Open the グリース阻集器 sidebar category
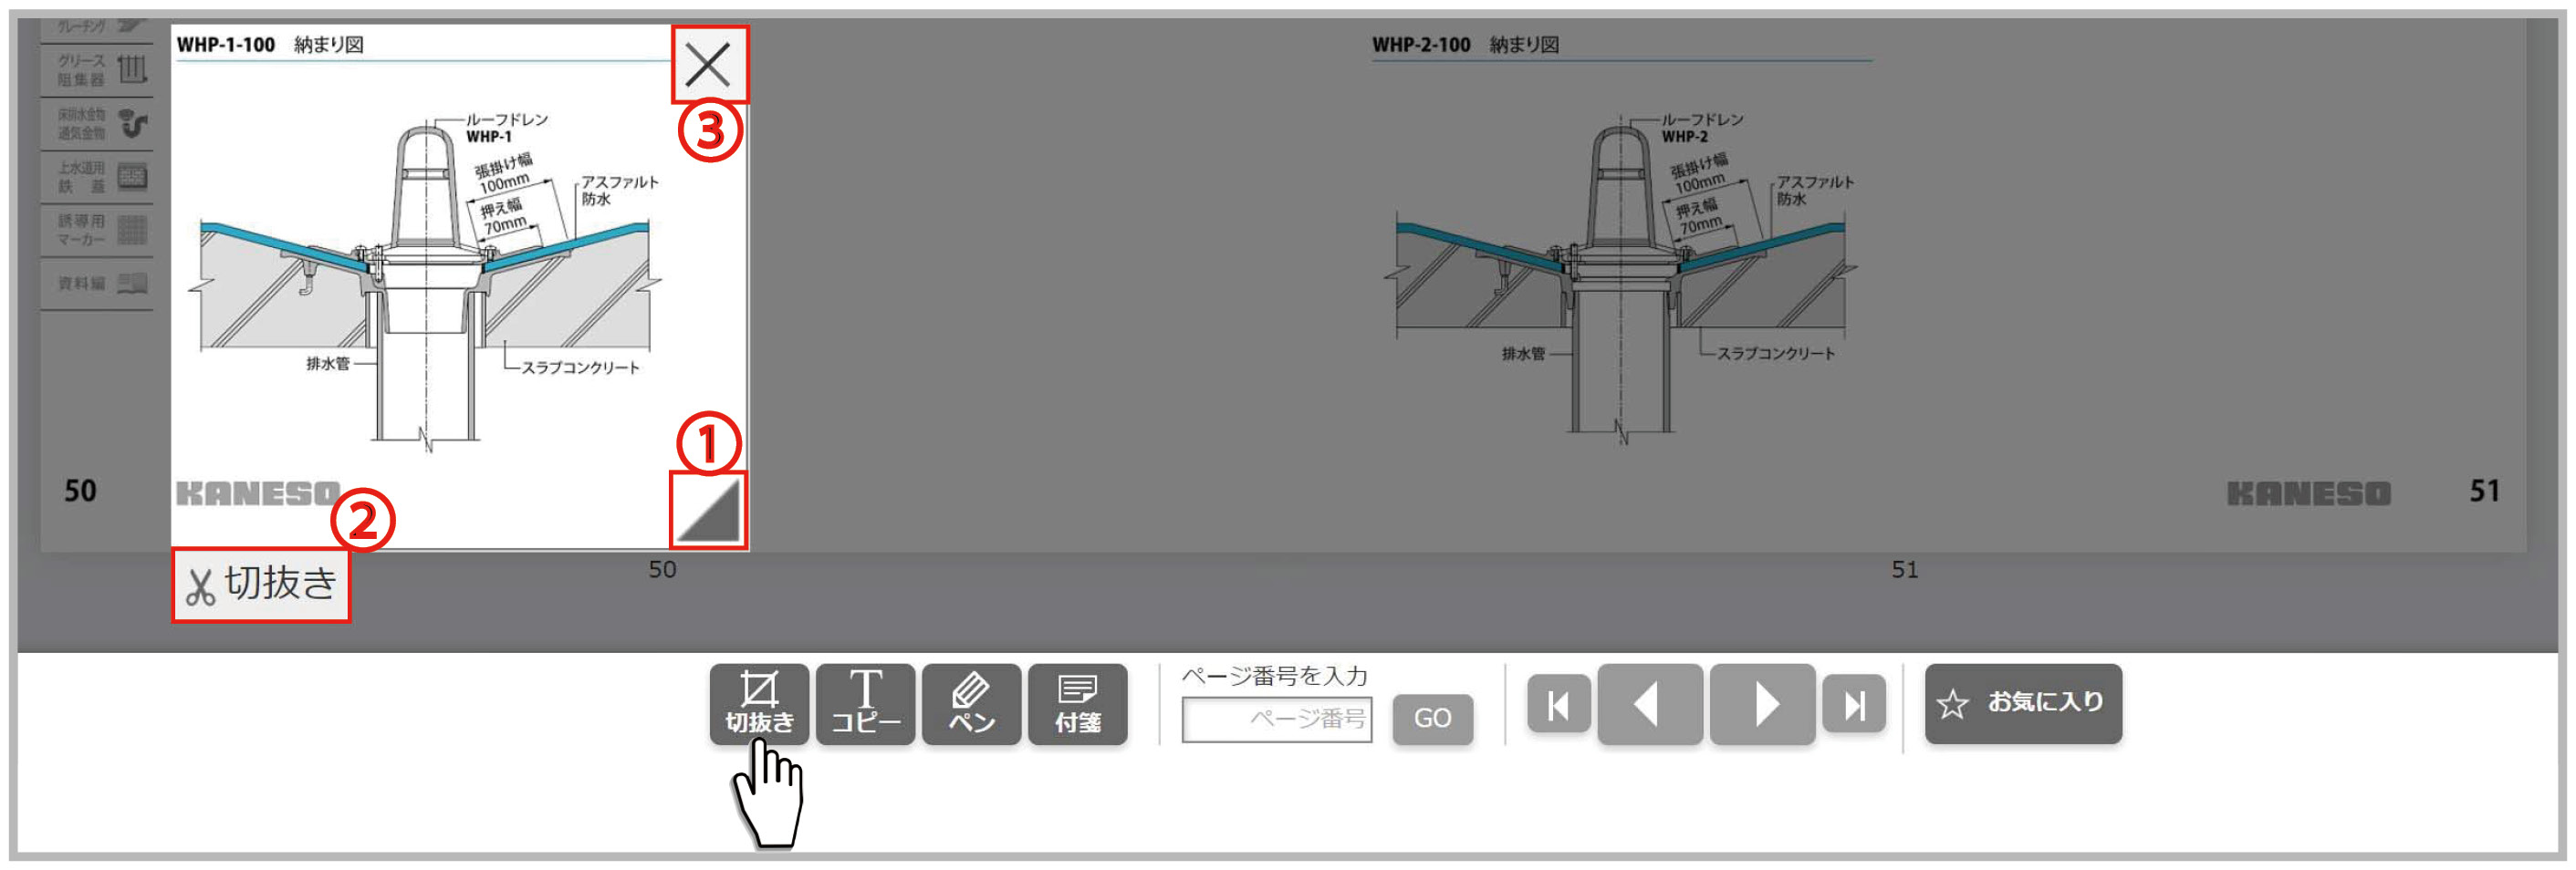 (x=97, y=70)
